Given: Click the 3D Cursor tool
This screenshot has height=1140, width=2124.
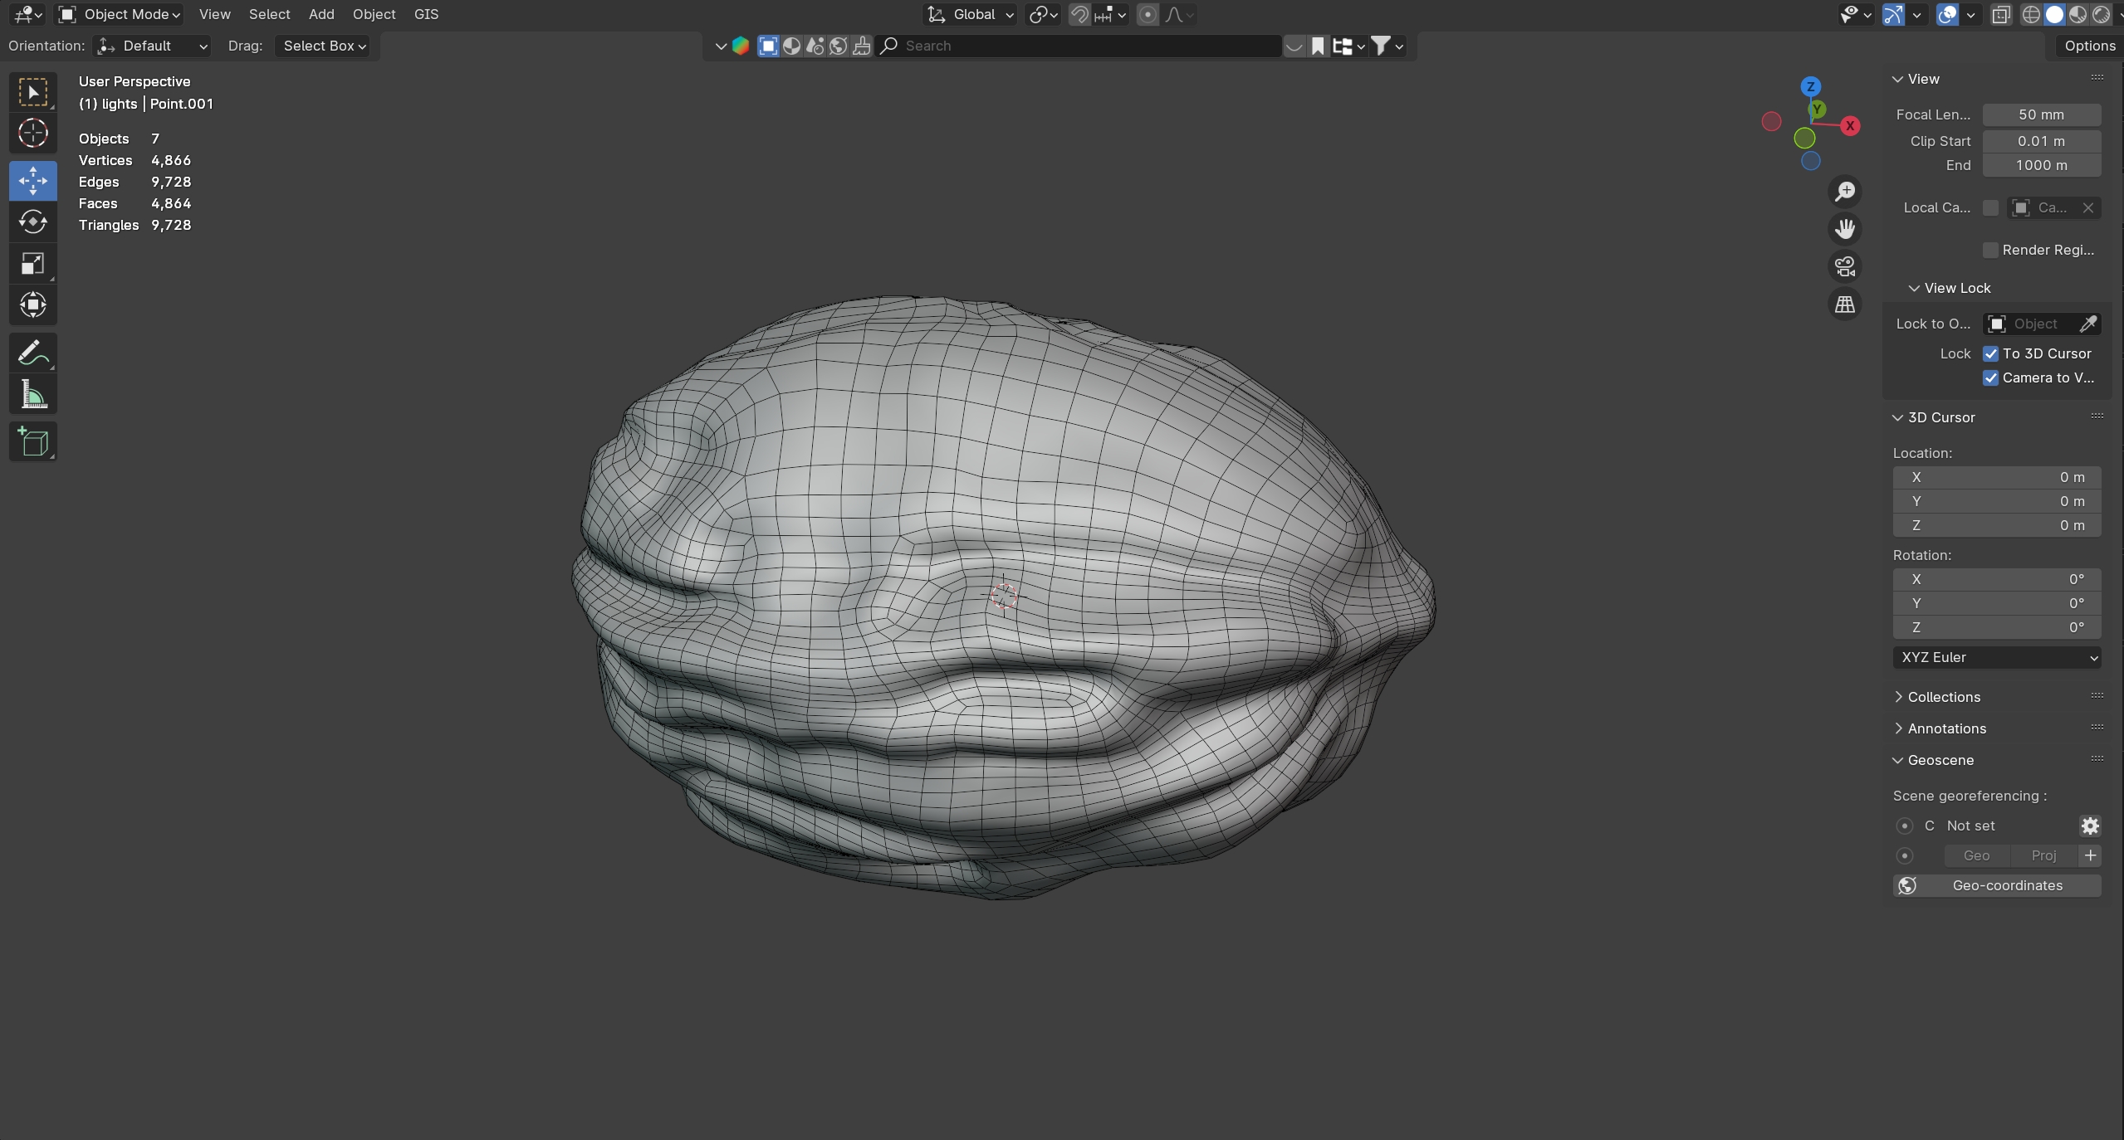Looking at the screenshot, I should click(33, 133).
